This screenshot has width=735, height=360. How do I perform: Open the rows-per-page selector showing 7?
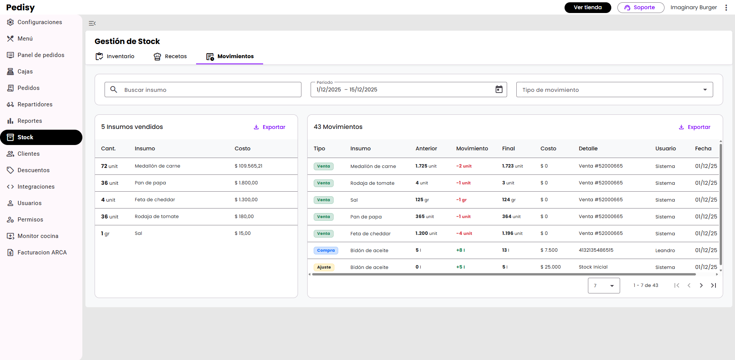(x=604, y=285)
